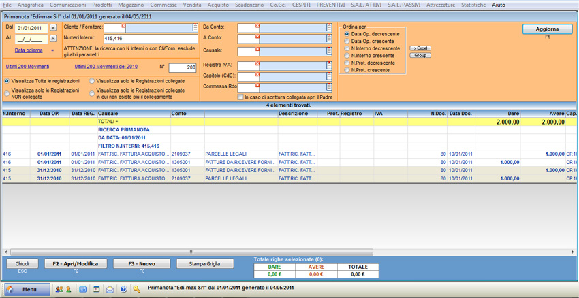Click the Numeri Interni input field
Image resolution: width=579 pixels, height=298 pixels.
(x=150, y=39)
